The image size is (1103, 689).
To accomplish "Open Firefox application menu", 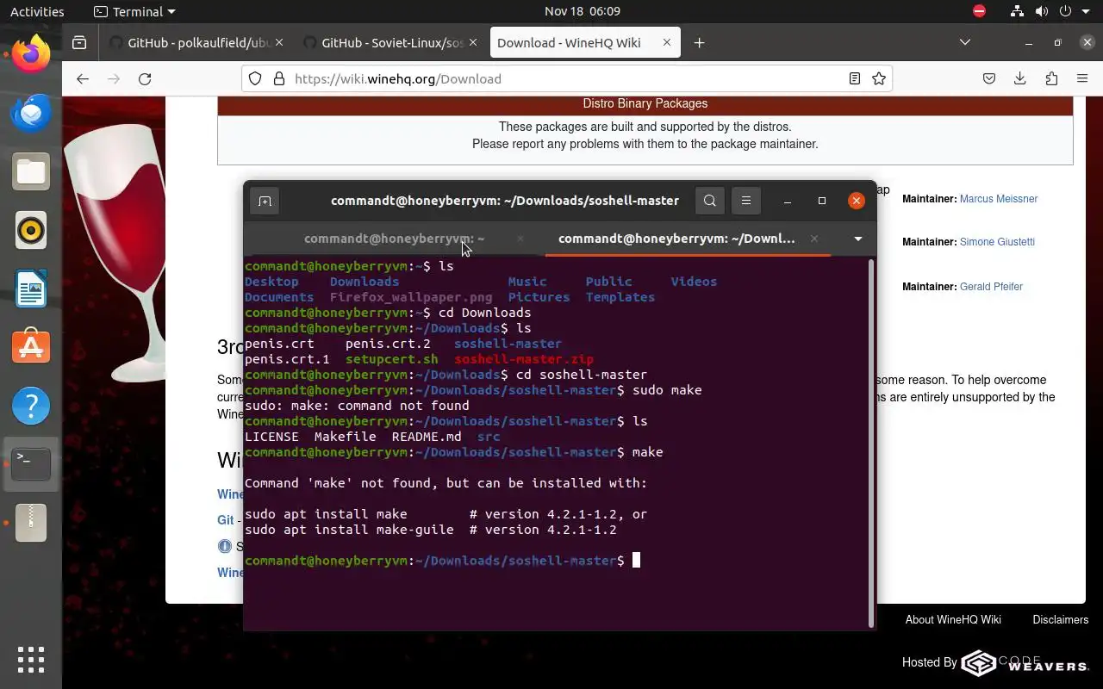I will (1082, 78).
